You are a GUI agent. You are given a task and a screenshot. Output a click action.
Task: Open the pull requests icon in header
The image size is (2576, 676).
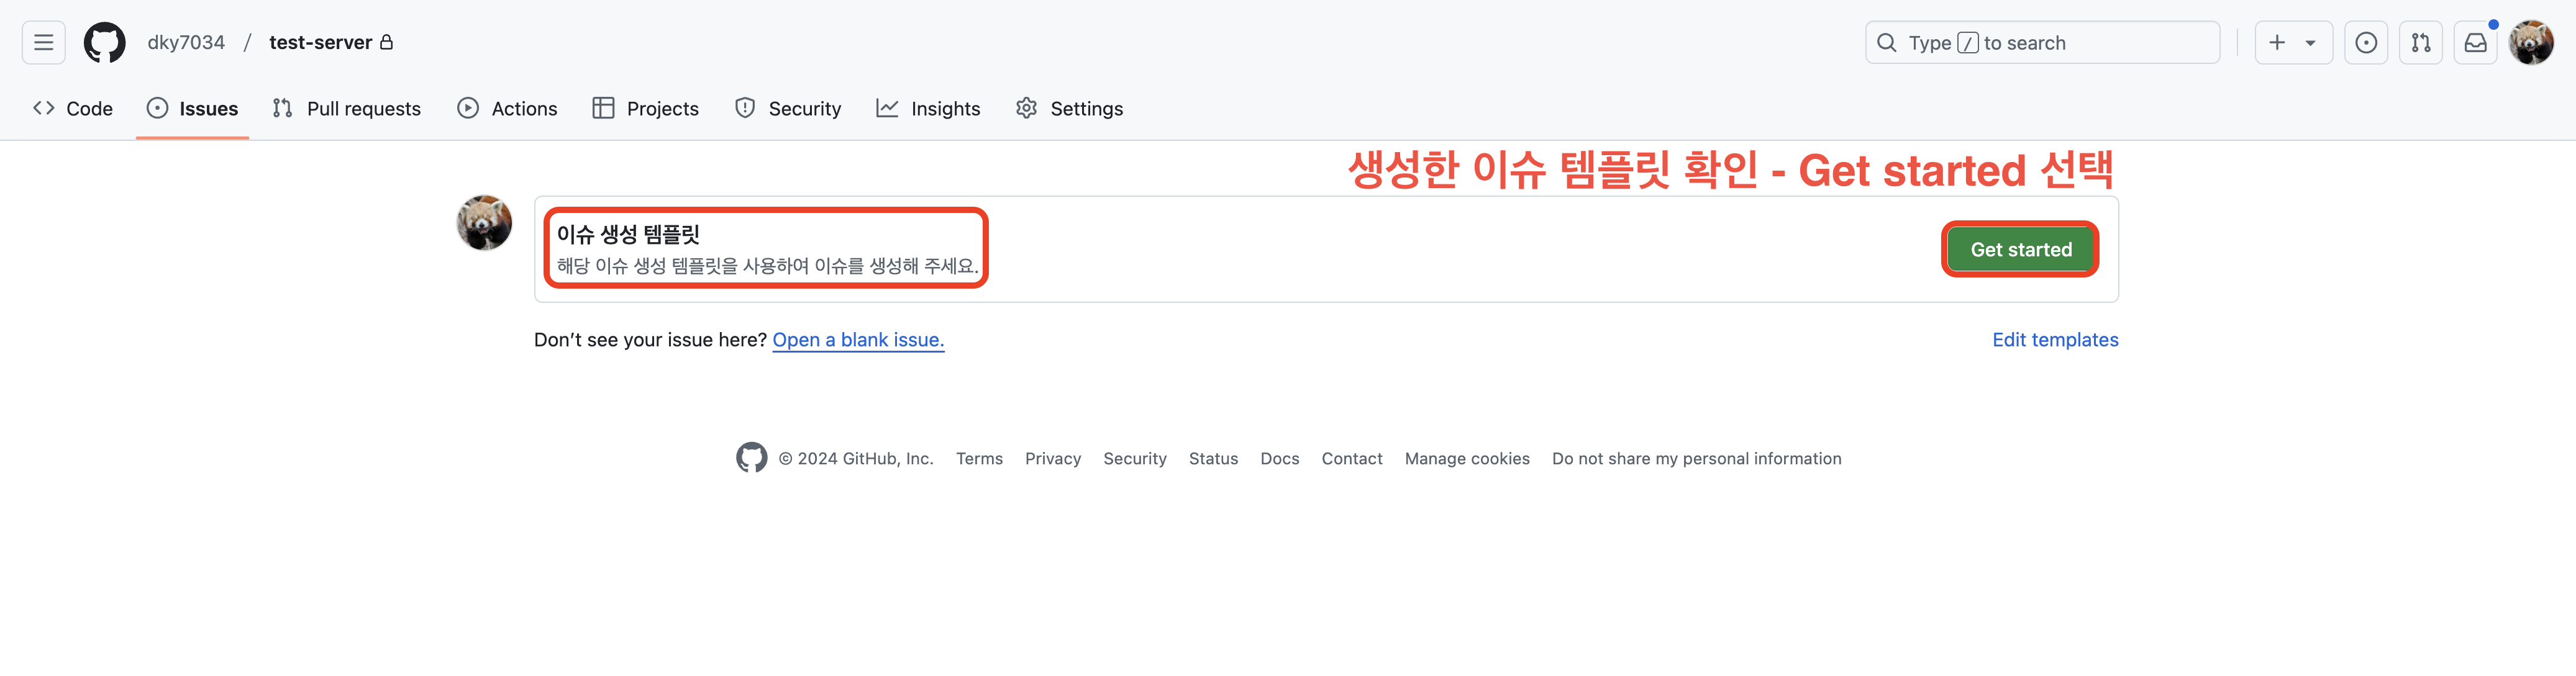[2420, 42]
